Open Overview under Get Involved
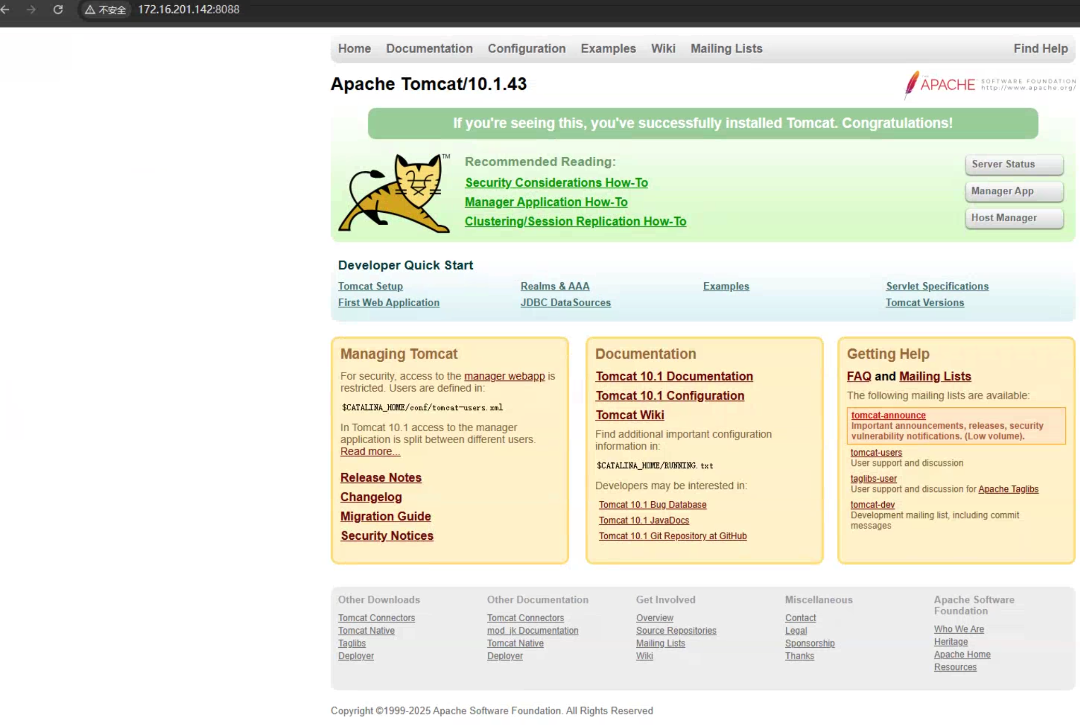 pos(654,618)
